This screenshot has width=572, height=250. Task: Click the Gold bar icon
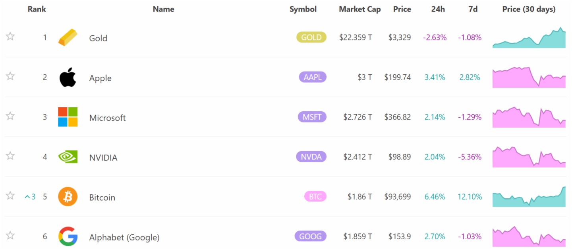click(x=68, y=38)
